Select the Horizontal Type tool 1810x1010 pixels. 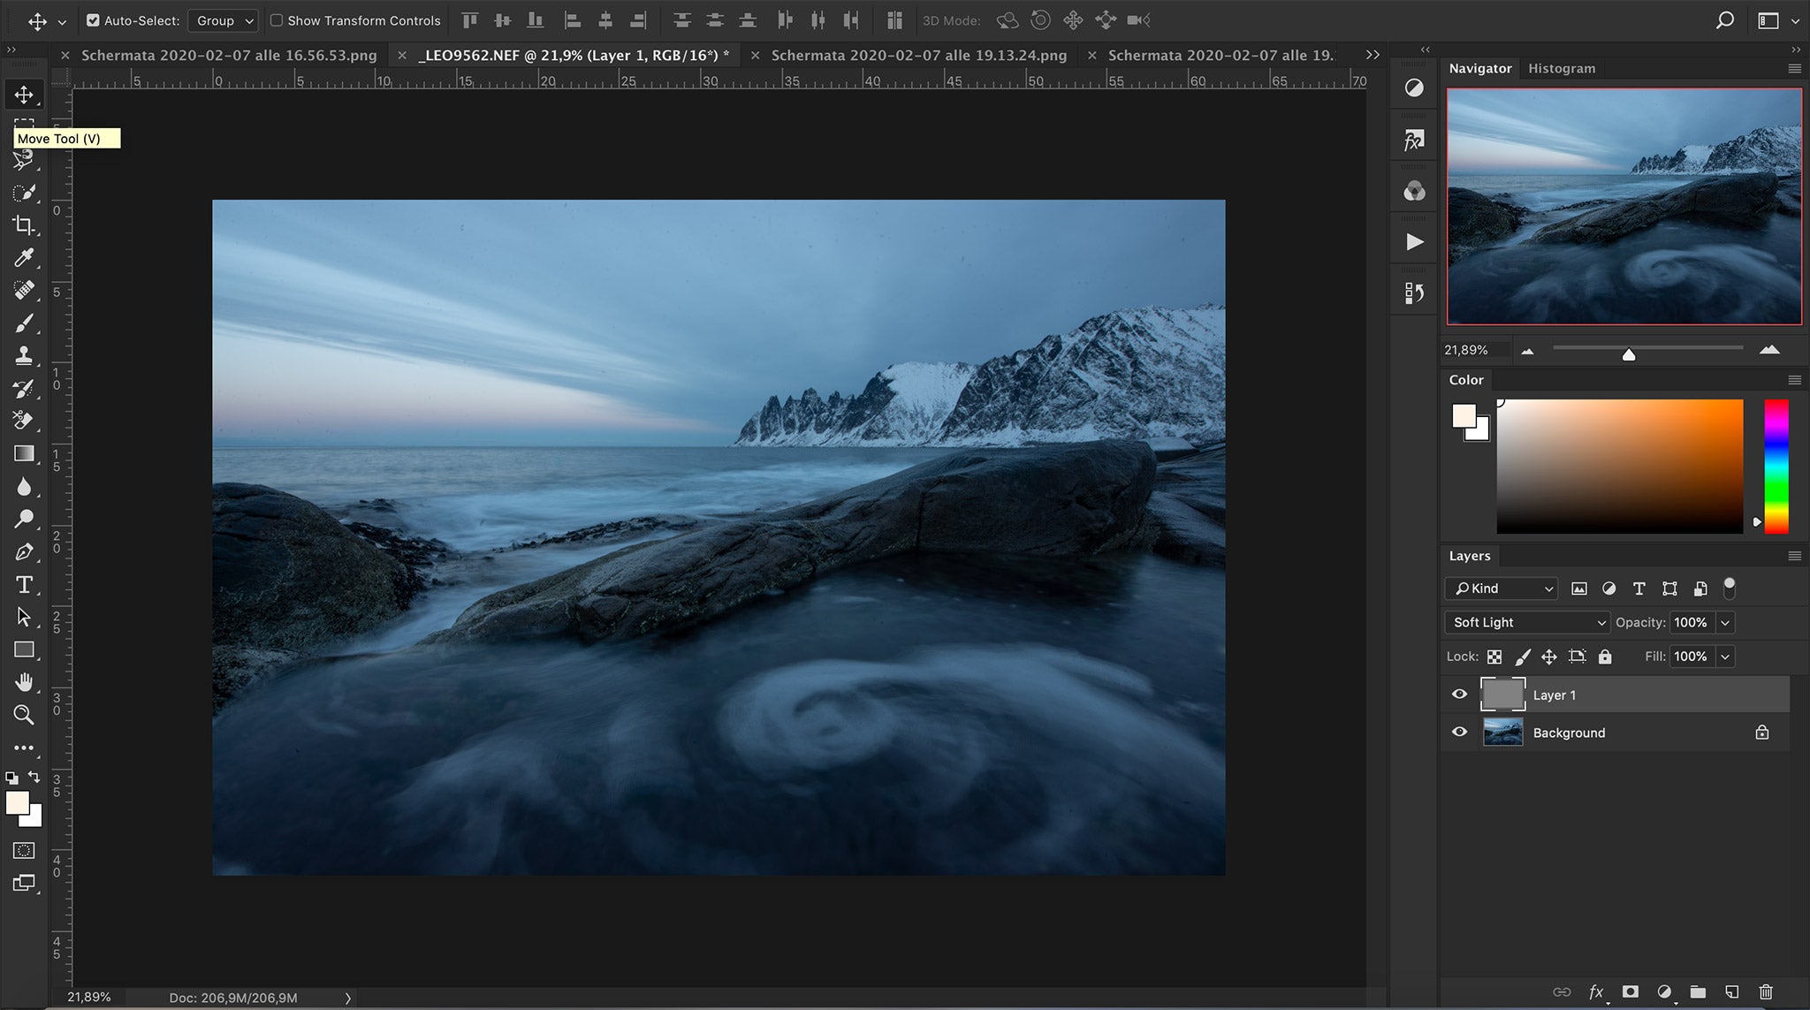click(x=24, y=584)
